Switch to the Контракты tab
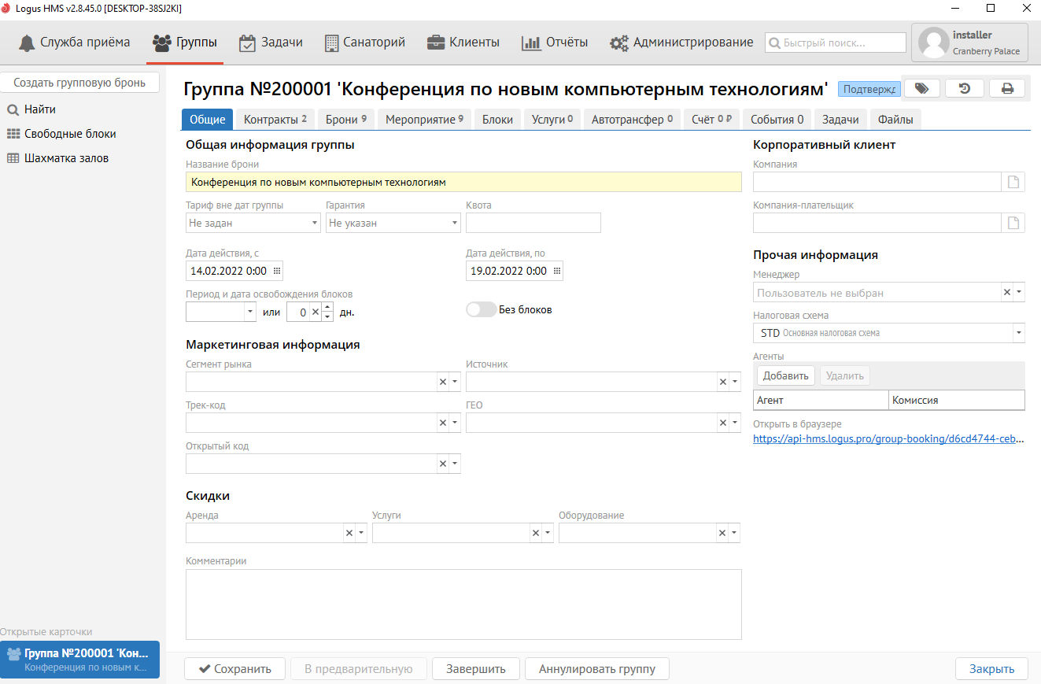Screen dimensions: 1041x684 275,120
